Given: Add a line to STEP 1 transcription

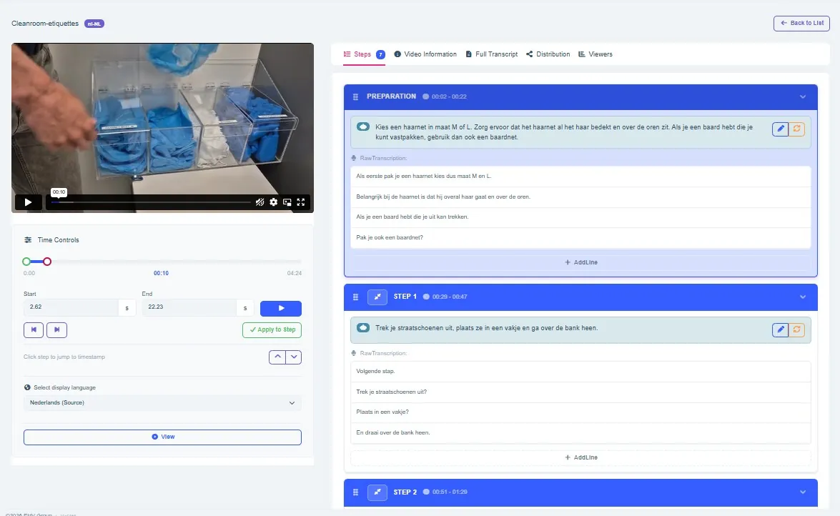Looking at the screenshot, I should tap(580, 457).
